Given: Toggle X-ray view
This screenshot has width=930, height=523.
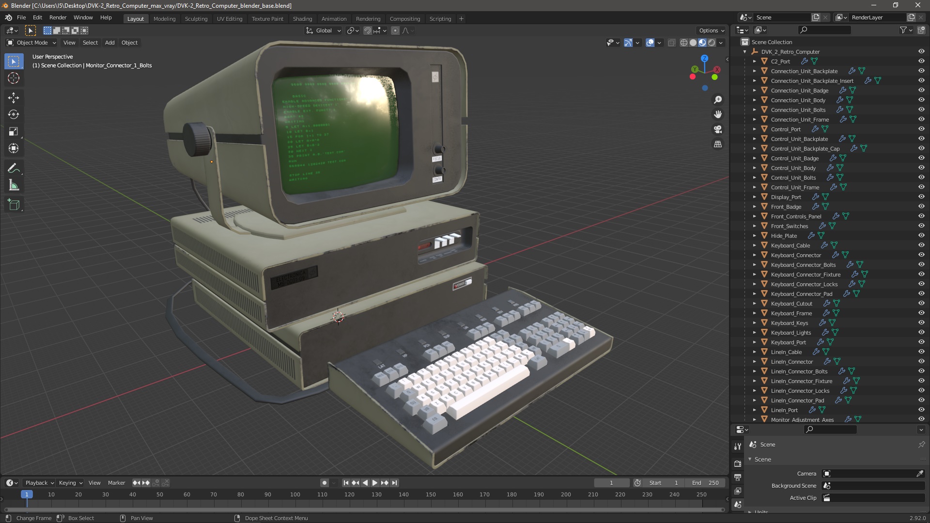Looking at the screenshot, I should click(671, 43).
